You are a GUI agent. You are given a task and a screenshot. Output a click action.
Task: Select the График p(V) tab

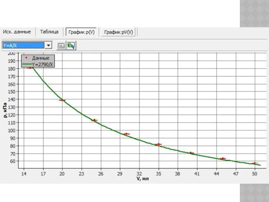coord(81,32)
